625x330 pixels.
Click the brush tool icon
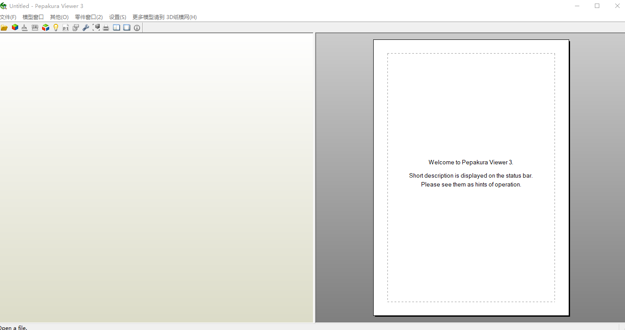point(25,27)
